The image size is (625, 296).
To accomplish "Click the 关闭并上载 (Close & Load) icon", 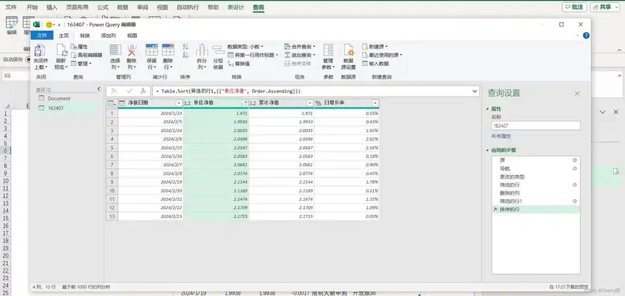I will (40, 50).
